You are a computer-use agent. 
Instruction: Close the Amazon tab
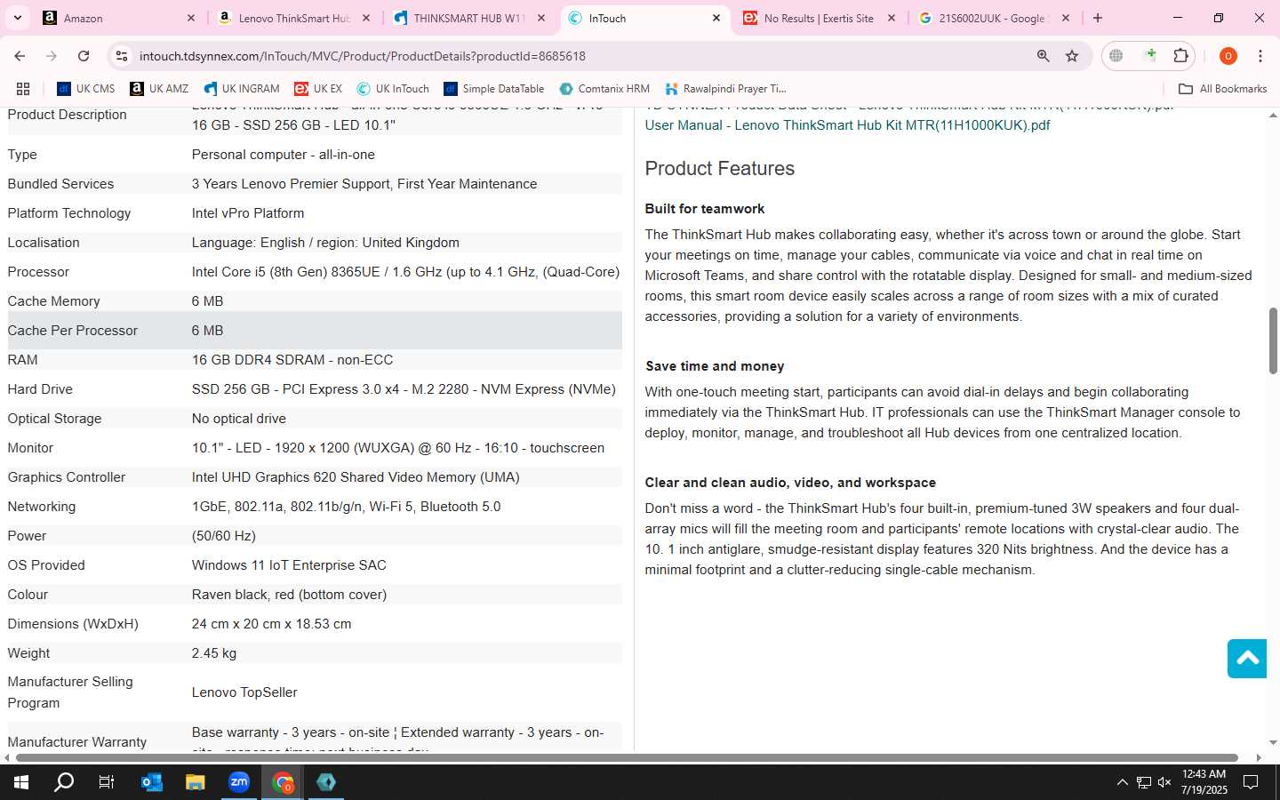(191, 18)
